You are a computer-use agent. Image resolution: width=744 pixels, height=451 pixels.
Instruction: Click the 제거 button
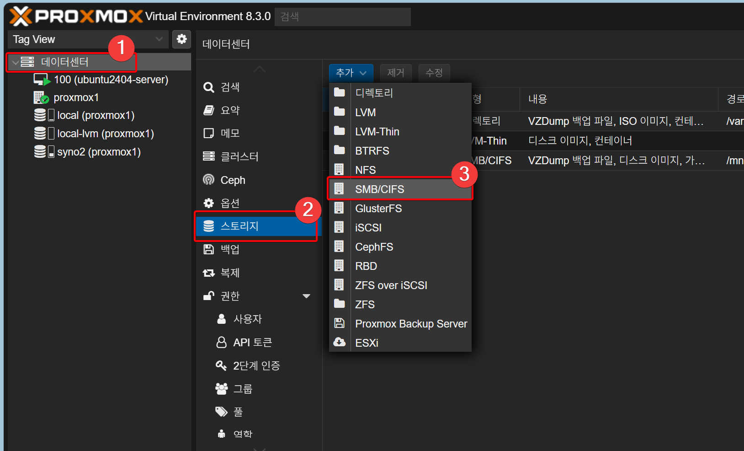396,73
